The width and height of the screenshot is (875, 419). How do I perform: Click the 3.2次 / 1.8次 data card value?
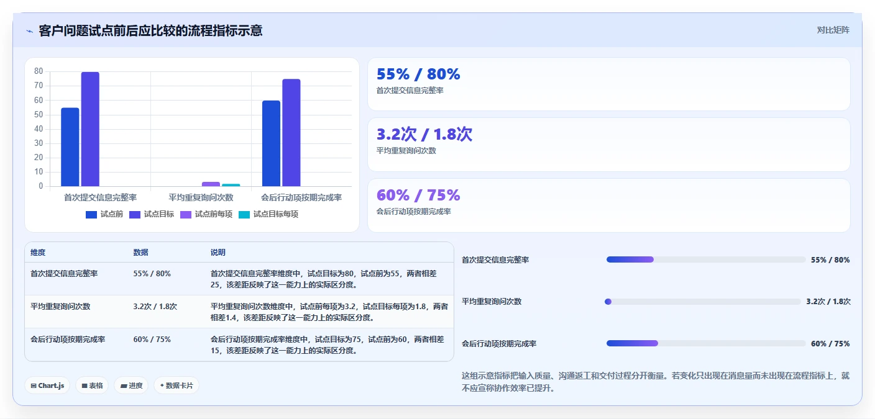pos(424,135)
